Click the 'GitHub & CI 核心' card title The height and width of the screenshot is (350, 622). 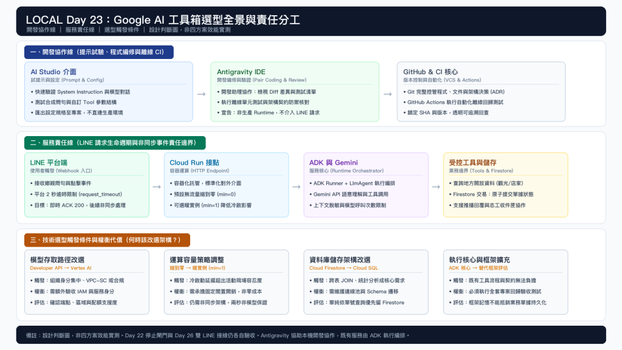(431, 72)
